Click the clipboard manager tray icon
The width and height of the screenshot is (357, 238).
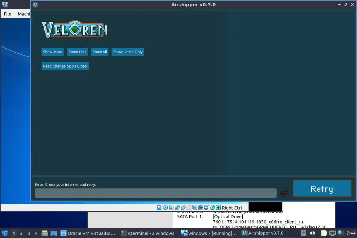324,233
